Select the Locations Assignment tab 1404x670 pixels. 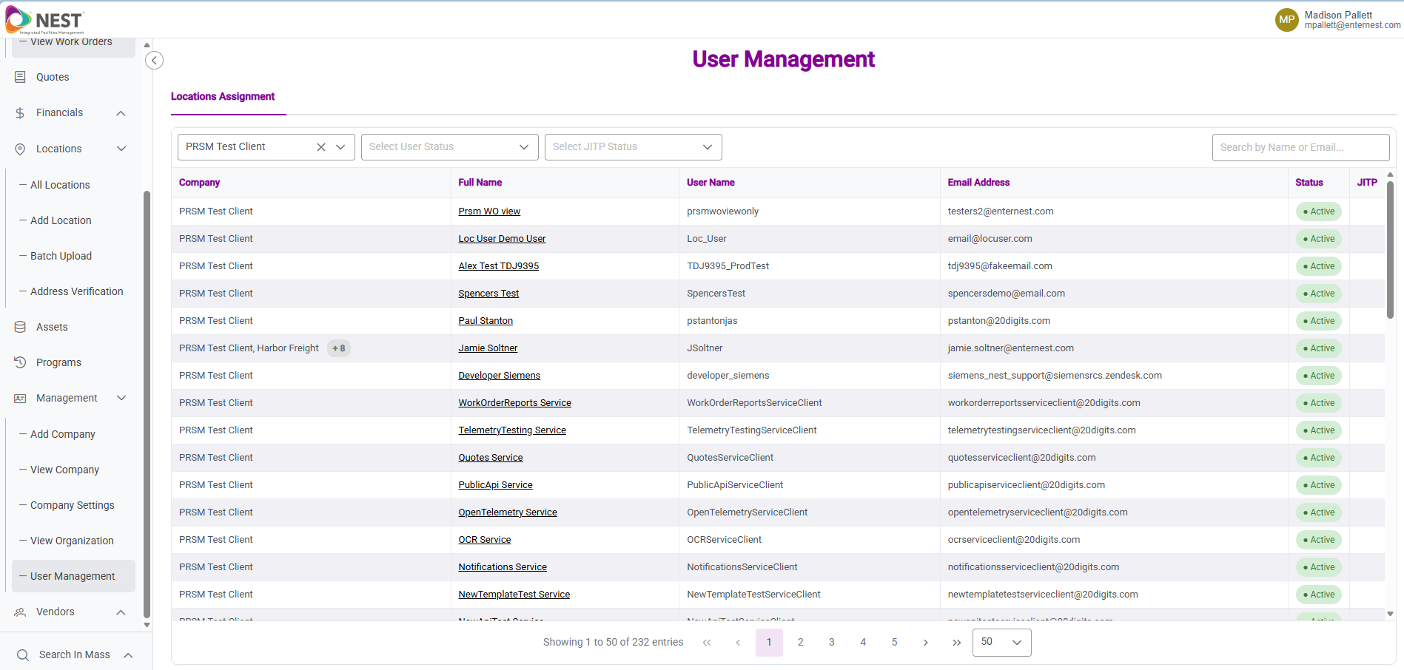(223, 97)
